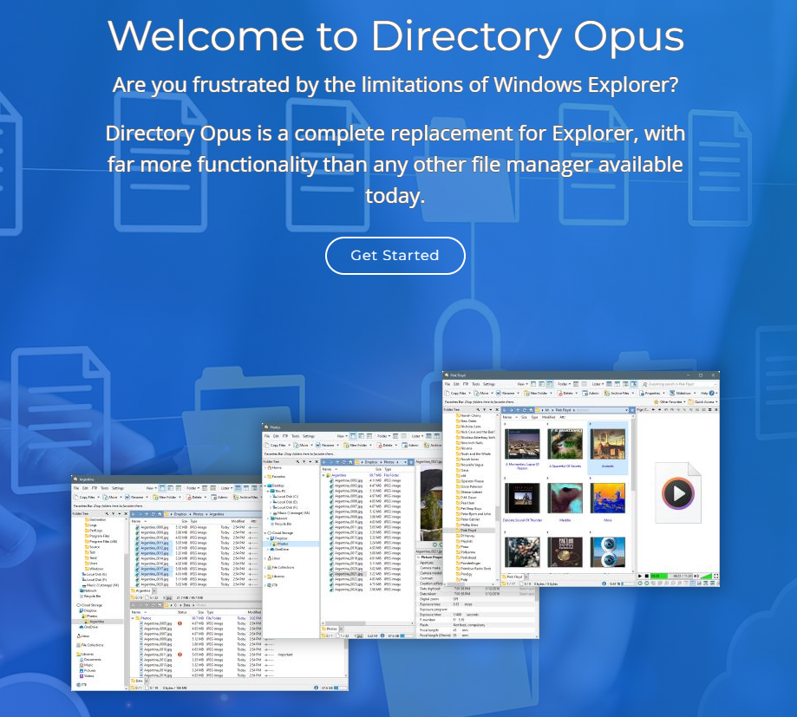This screenshot has height=717, width=797.
Task: Click the Get Started button
Action: point(395,256)
